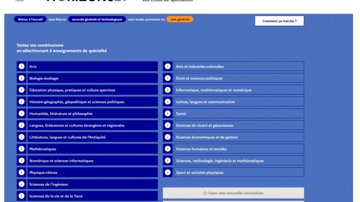Viewport: 360px width, 202px height.
Task: Click the orange voie générale pill
Action: pos(180,19)
